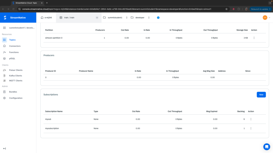
Task: Click the StreamNative logo icon
Action: [5, 18]
